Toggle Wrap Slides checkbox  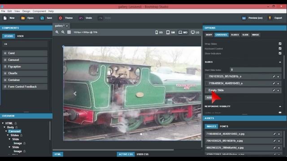pyautogui.click(x=280, y=44)
